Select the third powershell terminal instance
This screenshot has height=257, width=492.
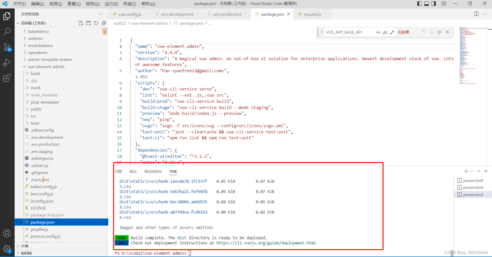473,195
